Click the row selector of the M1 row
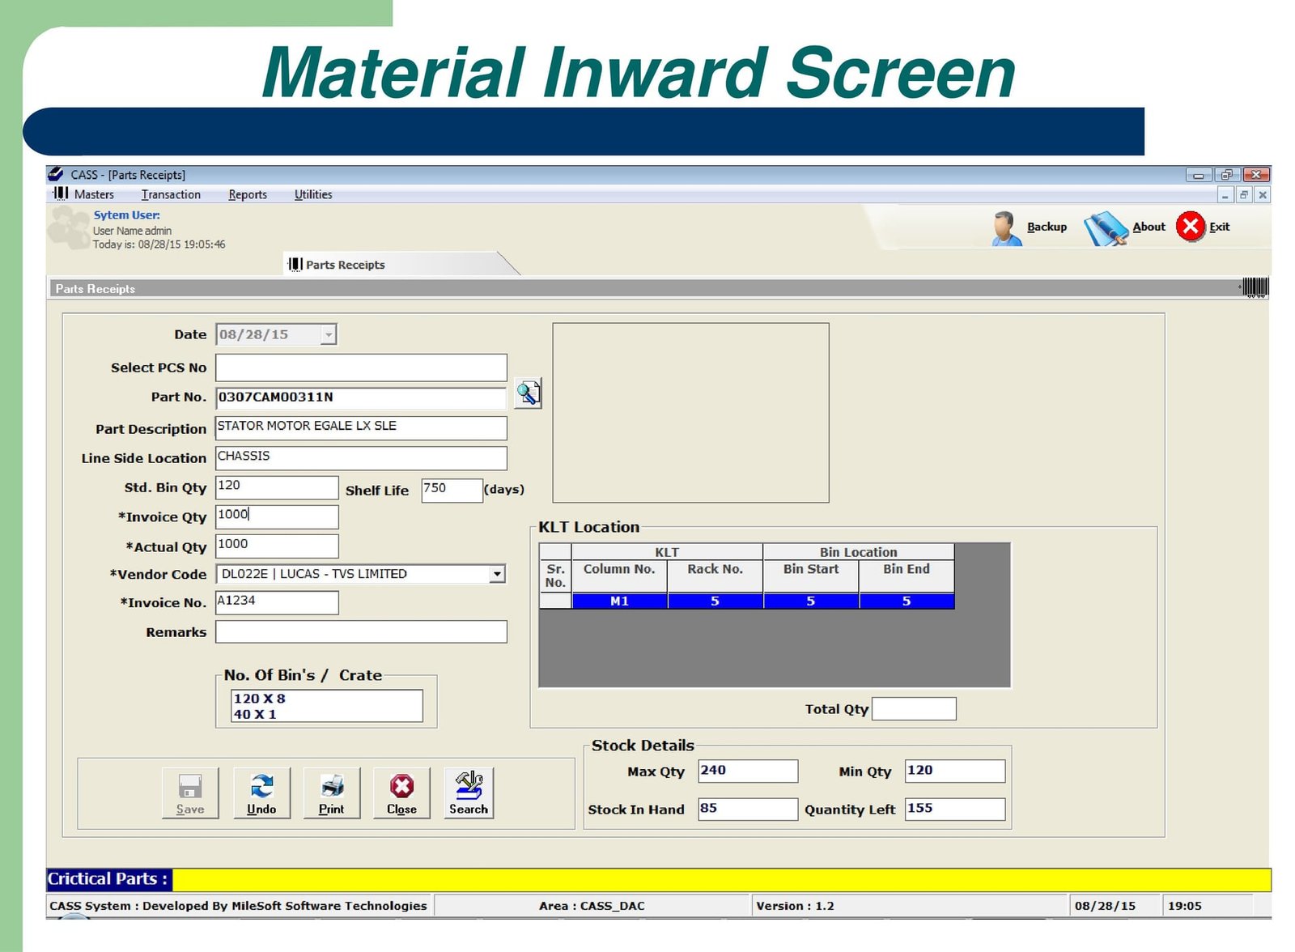Screen dimensions: 1295x952 [x=555, y=601]
